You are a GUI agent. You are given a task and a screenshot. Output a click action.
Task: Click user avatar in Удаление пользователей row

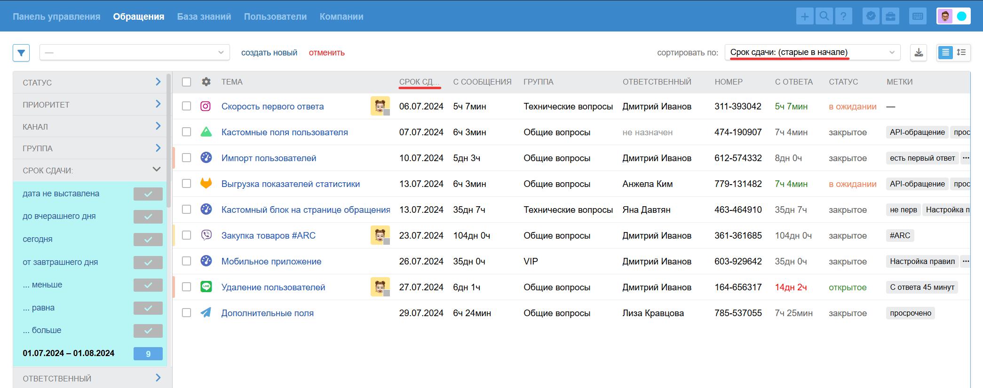tap(380, 287)
